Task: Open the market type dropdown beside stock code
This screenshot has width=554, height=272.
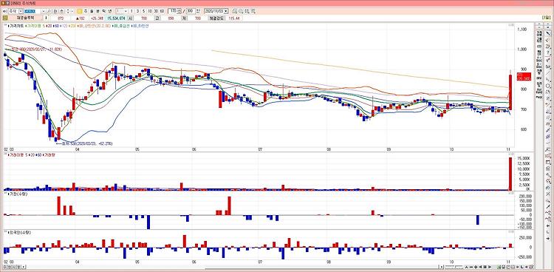Action: [x=21, y=11]
